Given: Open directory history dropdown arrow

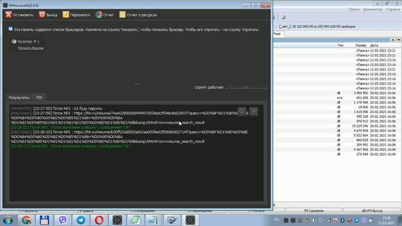Looking at the screenshot, I should (x=398, y=40).
